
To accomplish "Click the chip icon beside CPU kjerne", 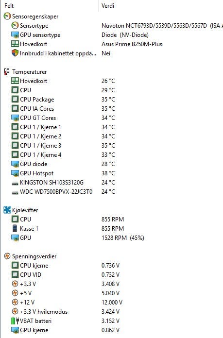I will pyautogui.click(x=15, y=265).
